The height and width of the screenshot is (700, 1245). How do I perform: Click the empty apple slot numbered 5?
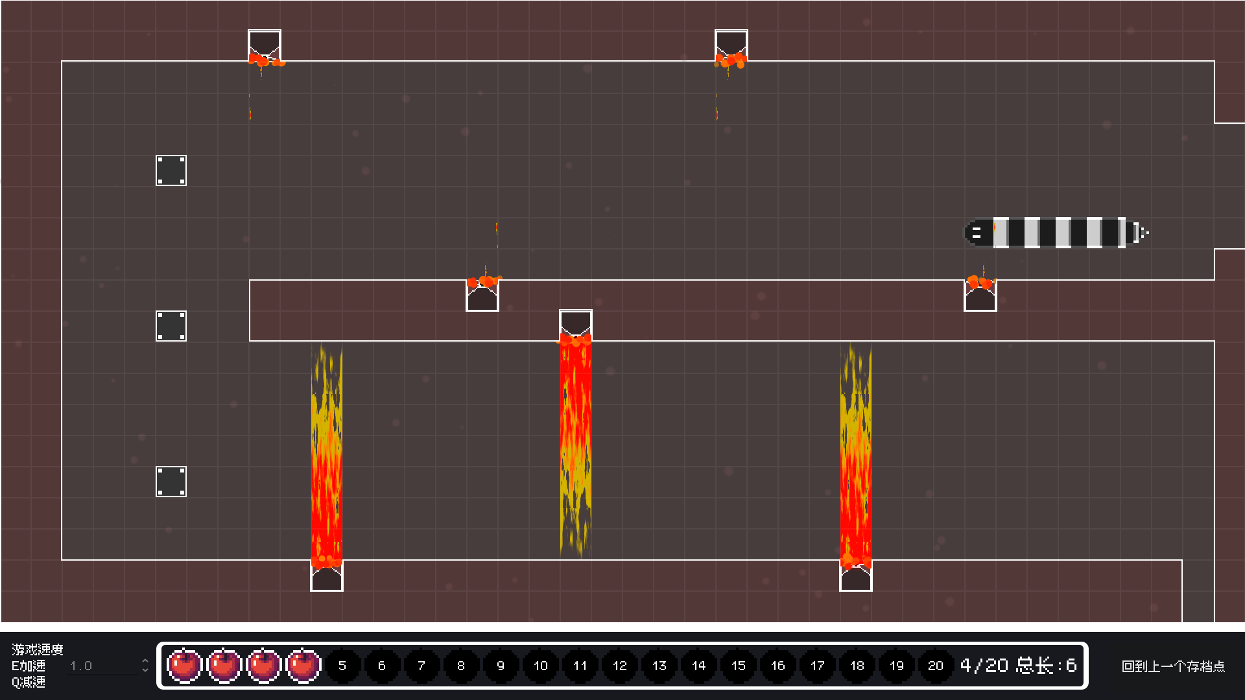coord(342,666)
